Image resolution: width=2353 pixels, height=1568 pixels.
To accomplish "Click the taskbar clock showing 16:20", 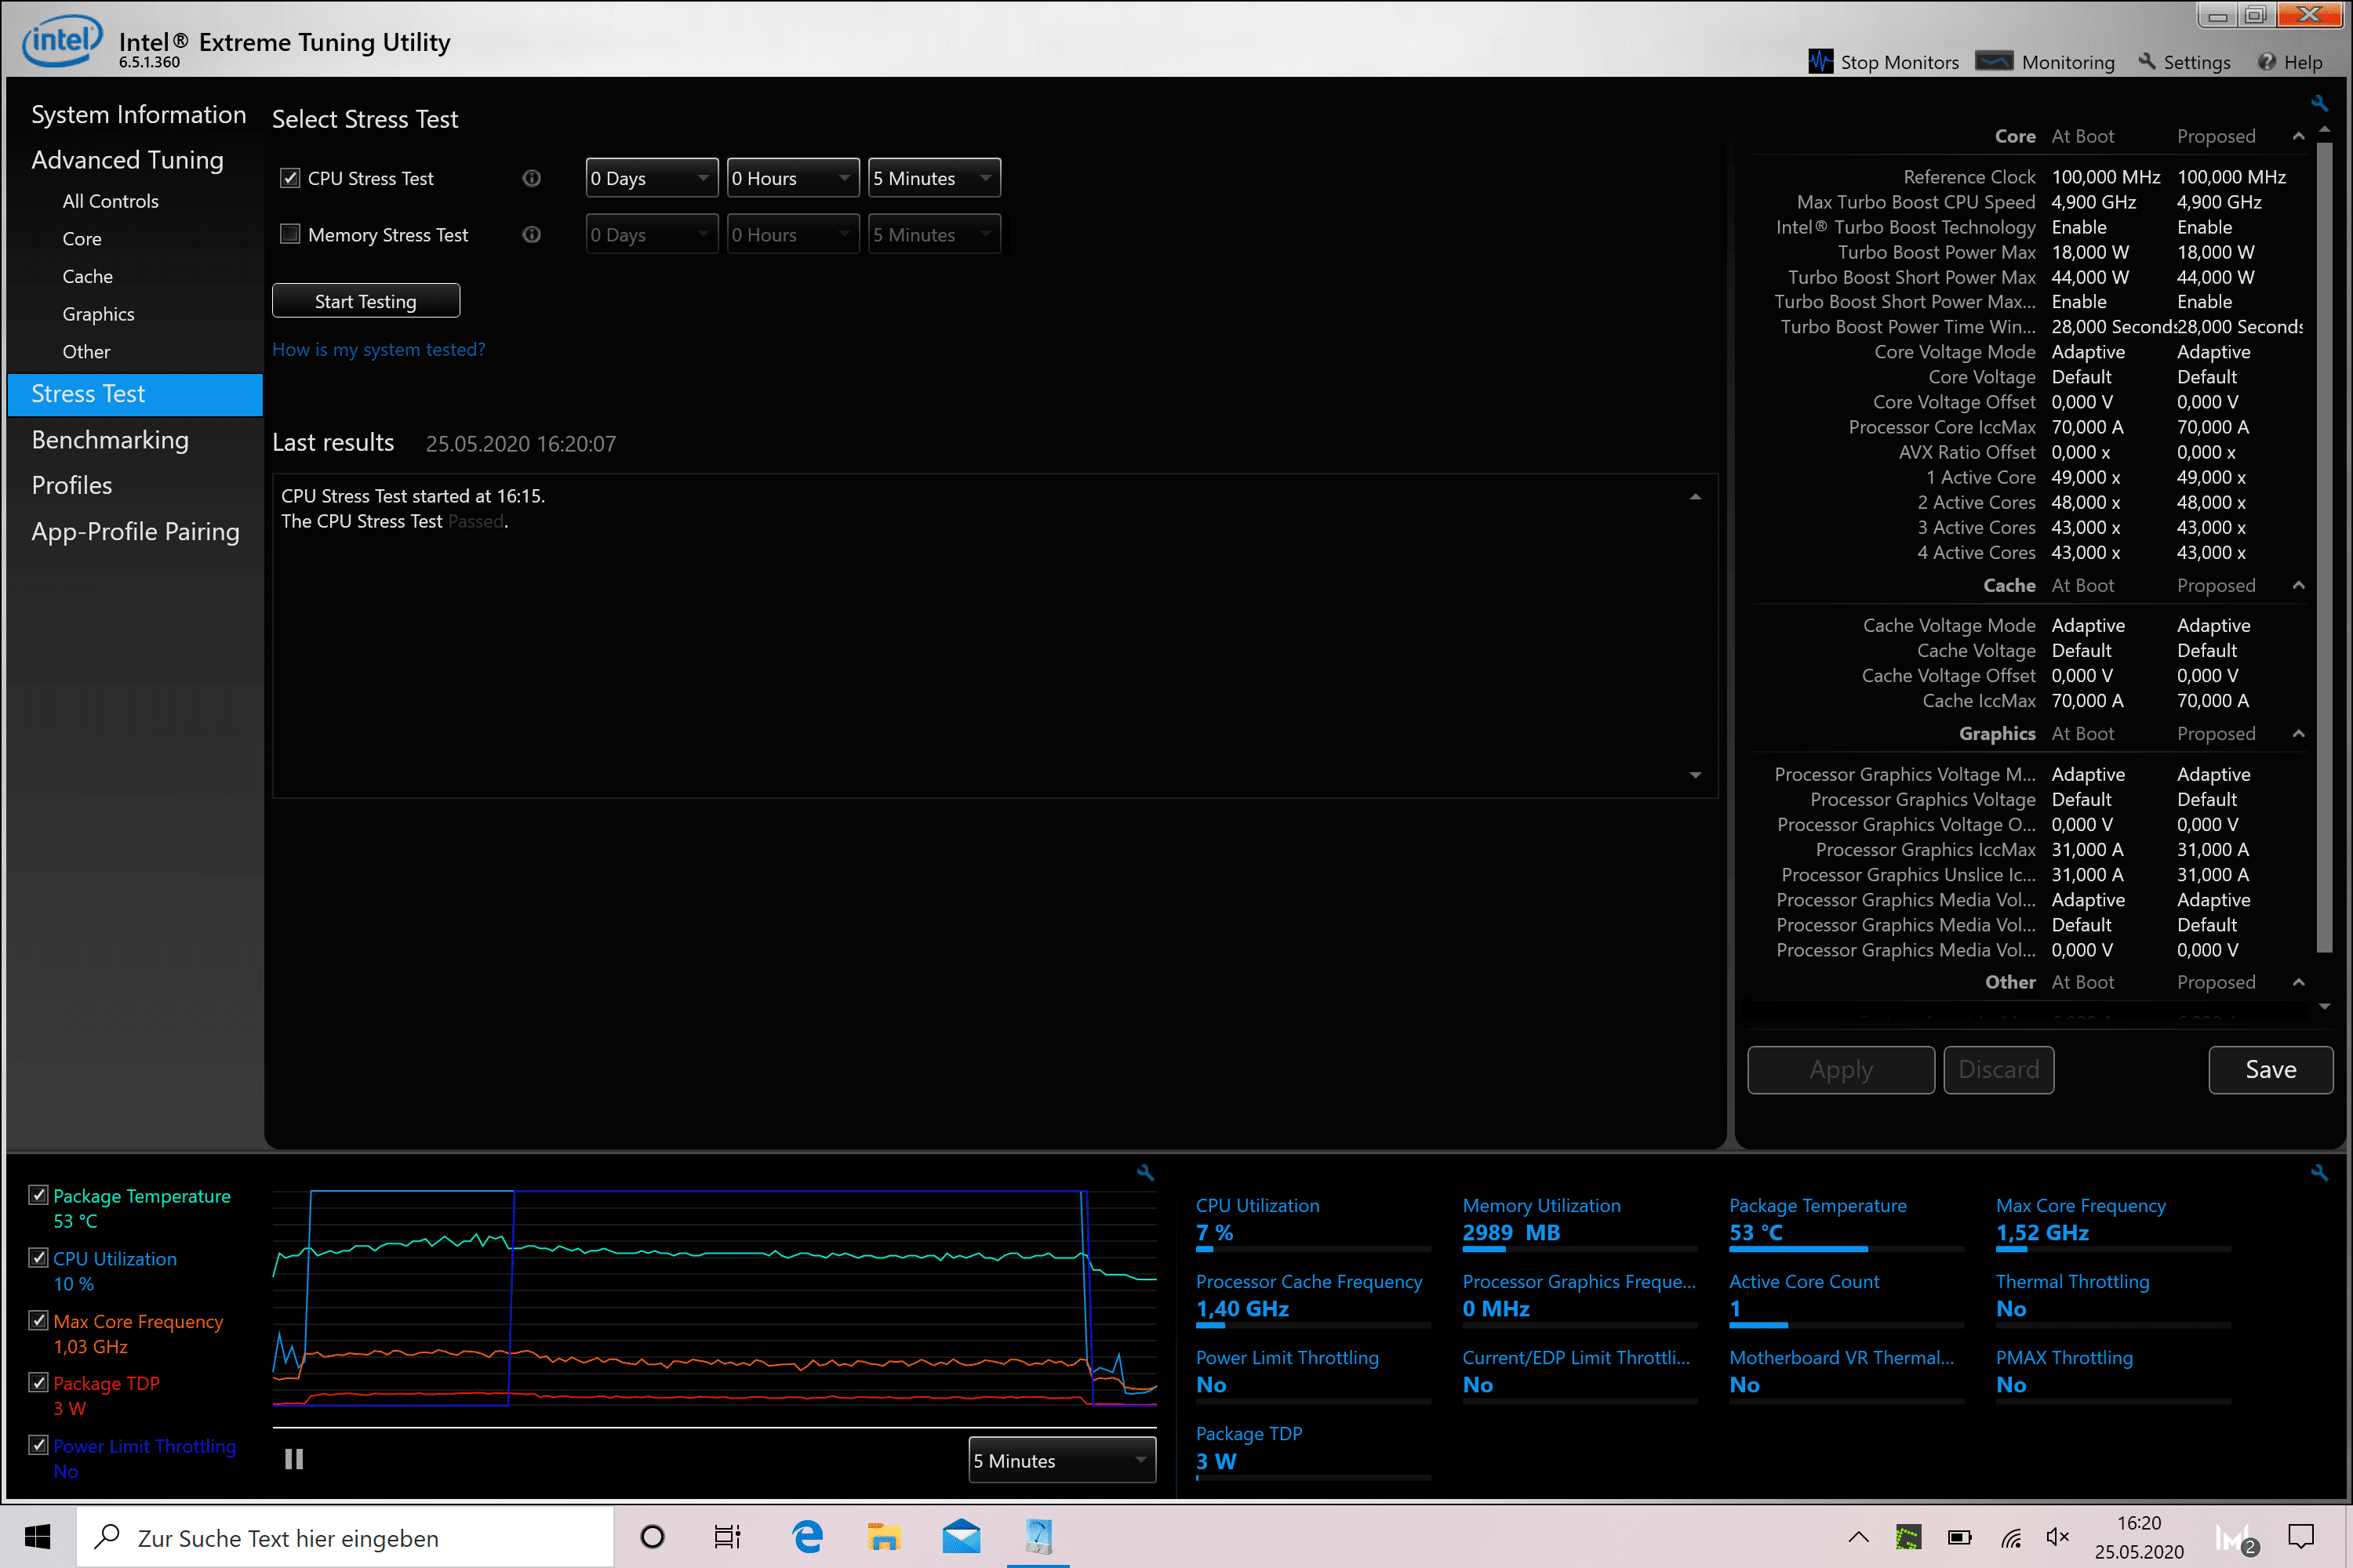I will (2139, 1537).
